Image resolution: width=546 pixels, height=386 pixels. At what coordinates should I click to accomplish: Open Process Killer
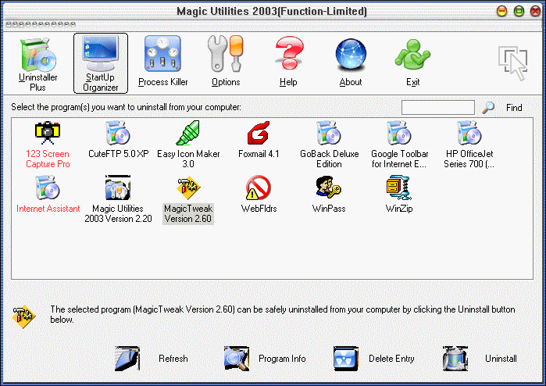[163, 62]
